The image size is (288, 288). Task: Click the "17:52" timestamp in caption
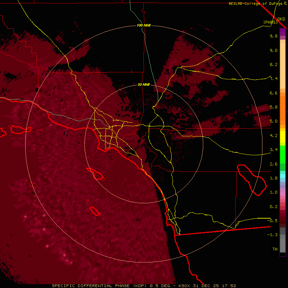pyautogui.click(x=229, y=286)
